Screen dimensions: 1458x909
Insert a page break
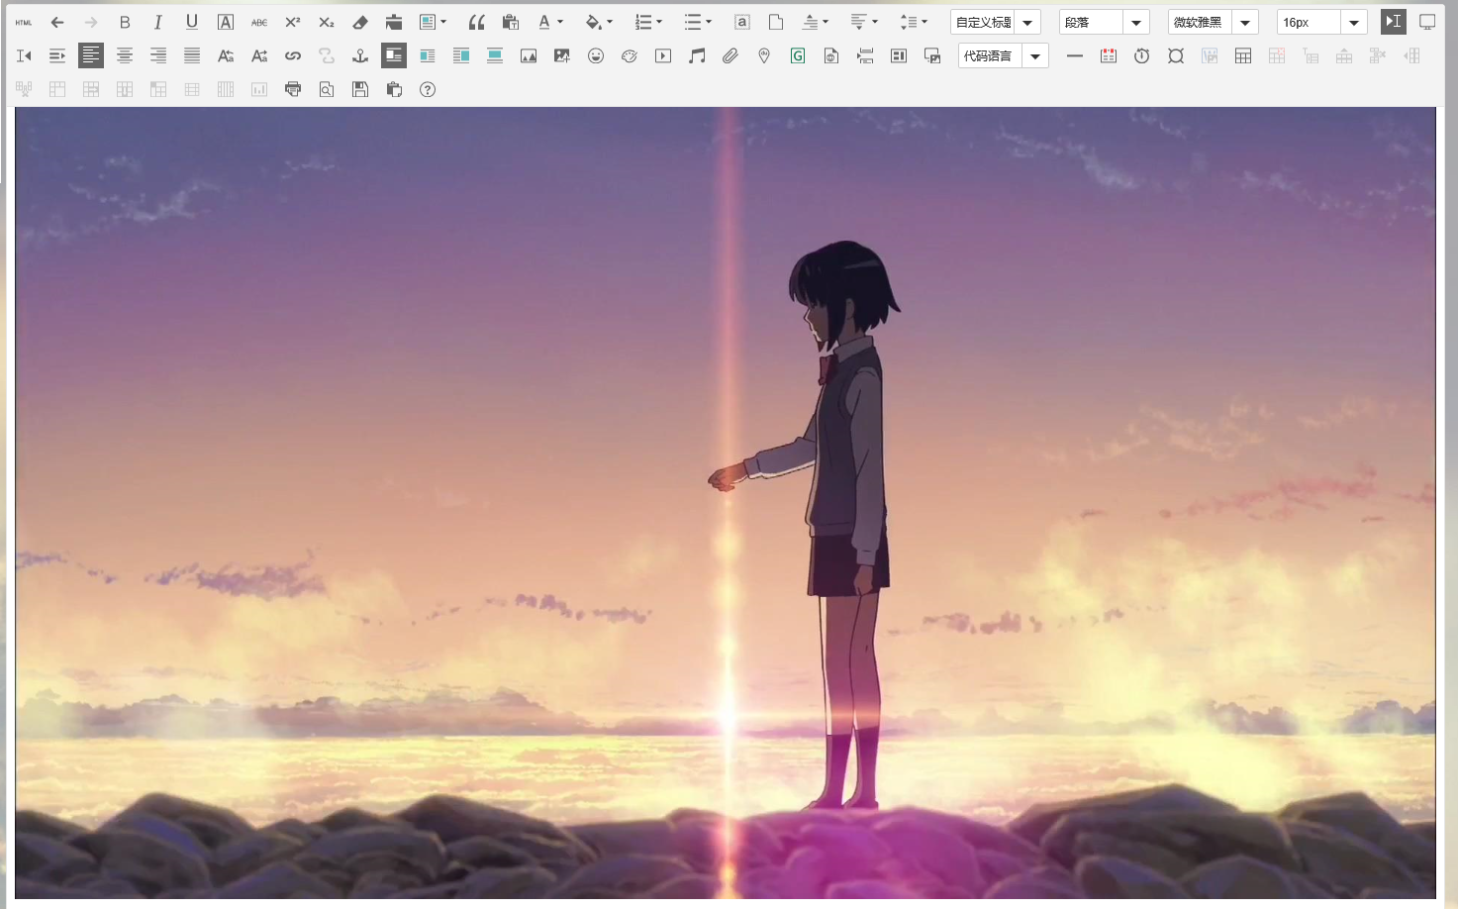(865, 55)
